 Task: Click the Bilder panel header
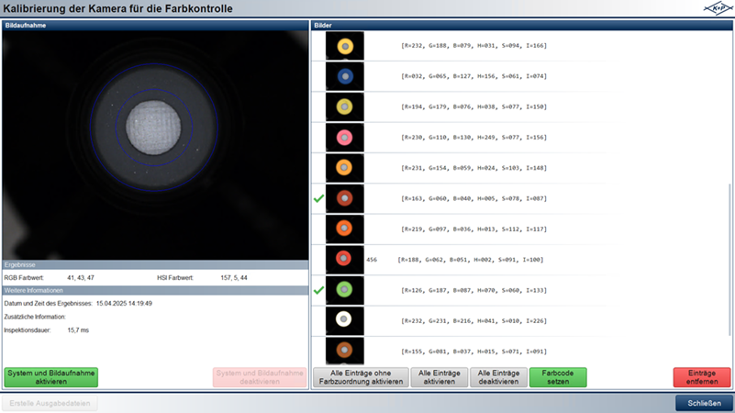(x=522, y=26)
